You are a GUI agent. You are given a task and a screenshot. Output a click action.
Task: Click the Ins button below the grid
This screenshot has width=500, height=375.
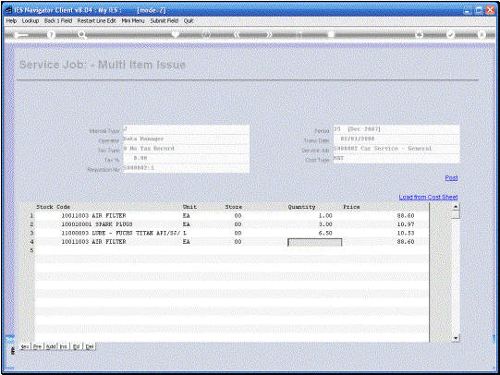click(63, 346)
